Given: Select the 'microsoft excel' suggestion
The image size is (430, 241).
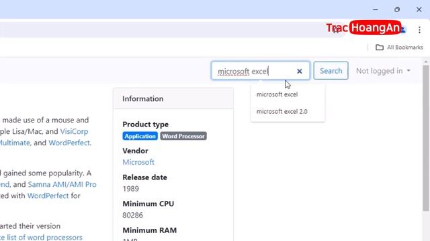Looking at the screenshot, I should coord(277,94).
